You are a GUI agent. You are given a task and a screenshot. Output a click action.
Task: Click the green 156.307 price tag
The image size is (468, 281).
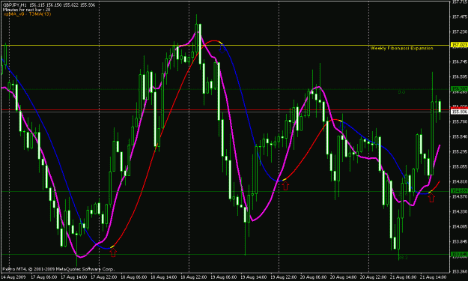pos(459,88)
